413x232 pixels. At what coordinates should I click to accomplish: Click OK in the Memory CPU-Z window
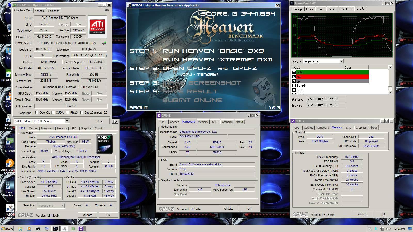pos(383,214)
